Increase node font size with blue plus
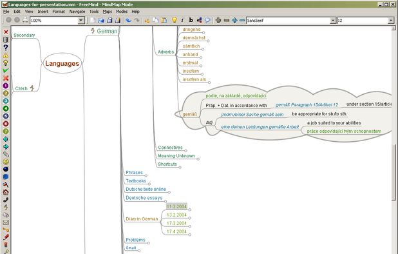398x254 pixels. (234, 20)
